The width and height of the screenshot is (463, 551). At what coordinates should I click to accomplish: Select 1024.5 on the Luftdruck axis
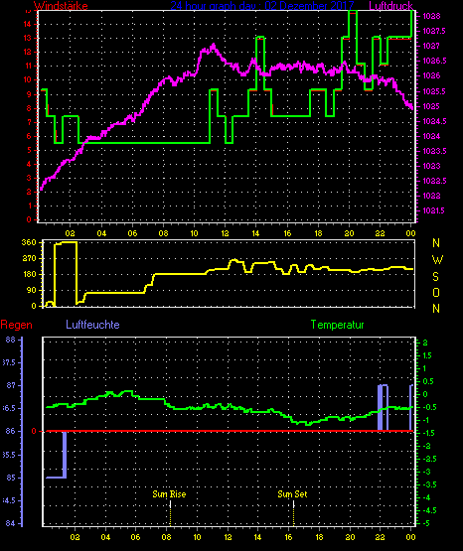pos(434,121)
